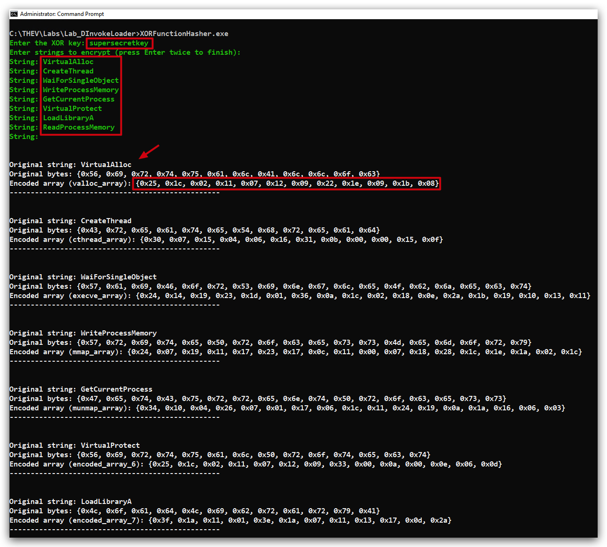This screenshot has width=607, height=547.
Task: Select typed input "WriteProcessMemory" after String: prompt
Action: click(x=81, y=90)
